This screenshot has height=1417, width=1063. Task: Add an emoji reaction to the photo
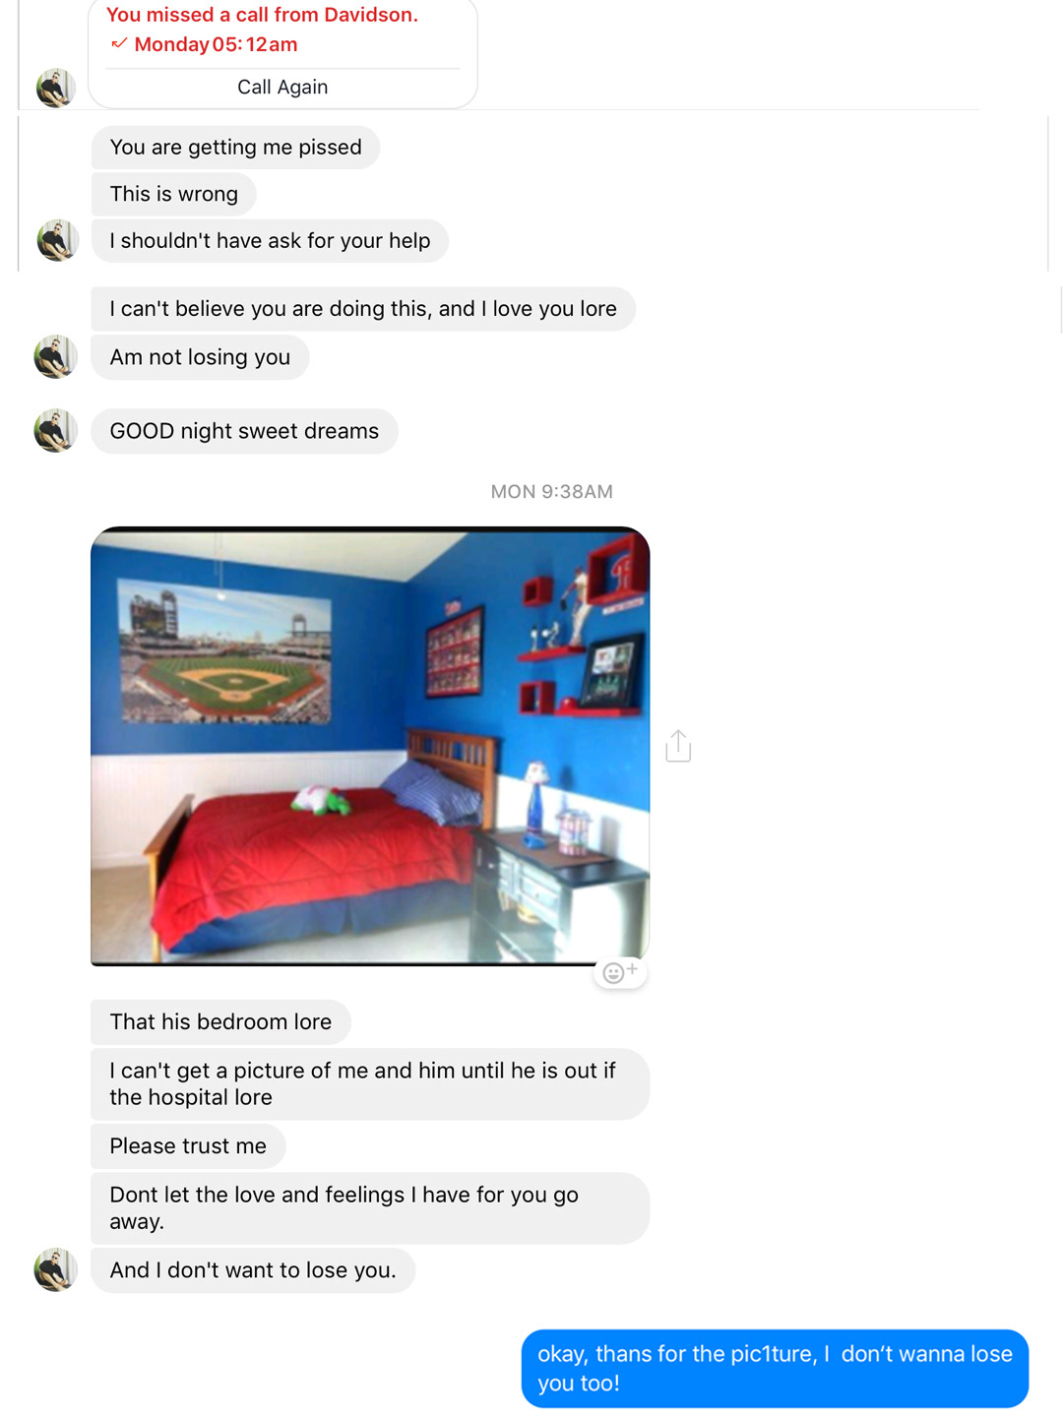[620, 972]
